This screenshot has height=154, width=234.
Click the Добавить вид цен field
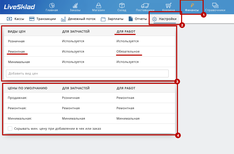pos(87,74)
